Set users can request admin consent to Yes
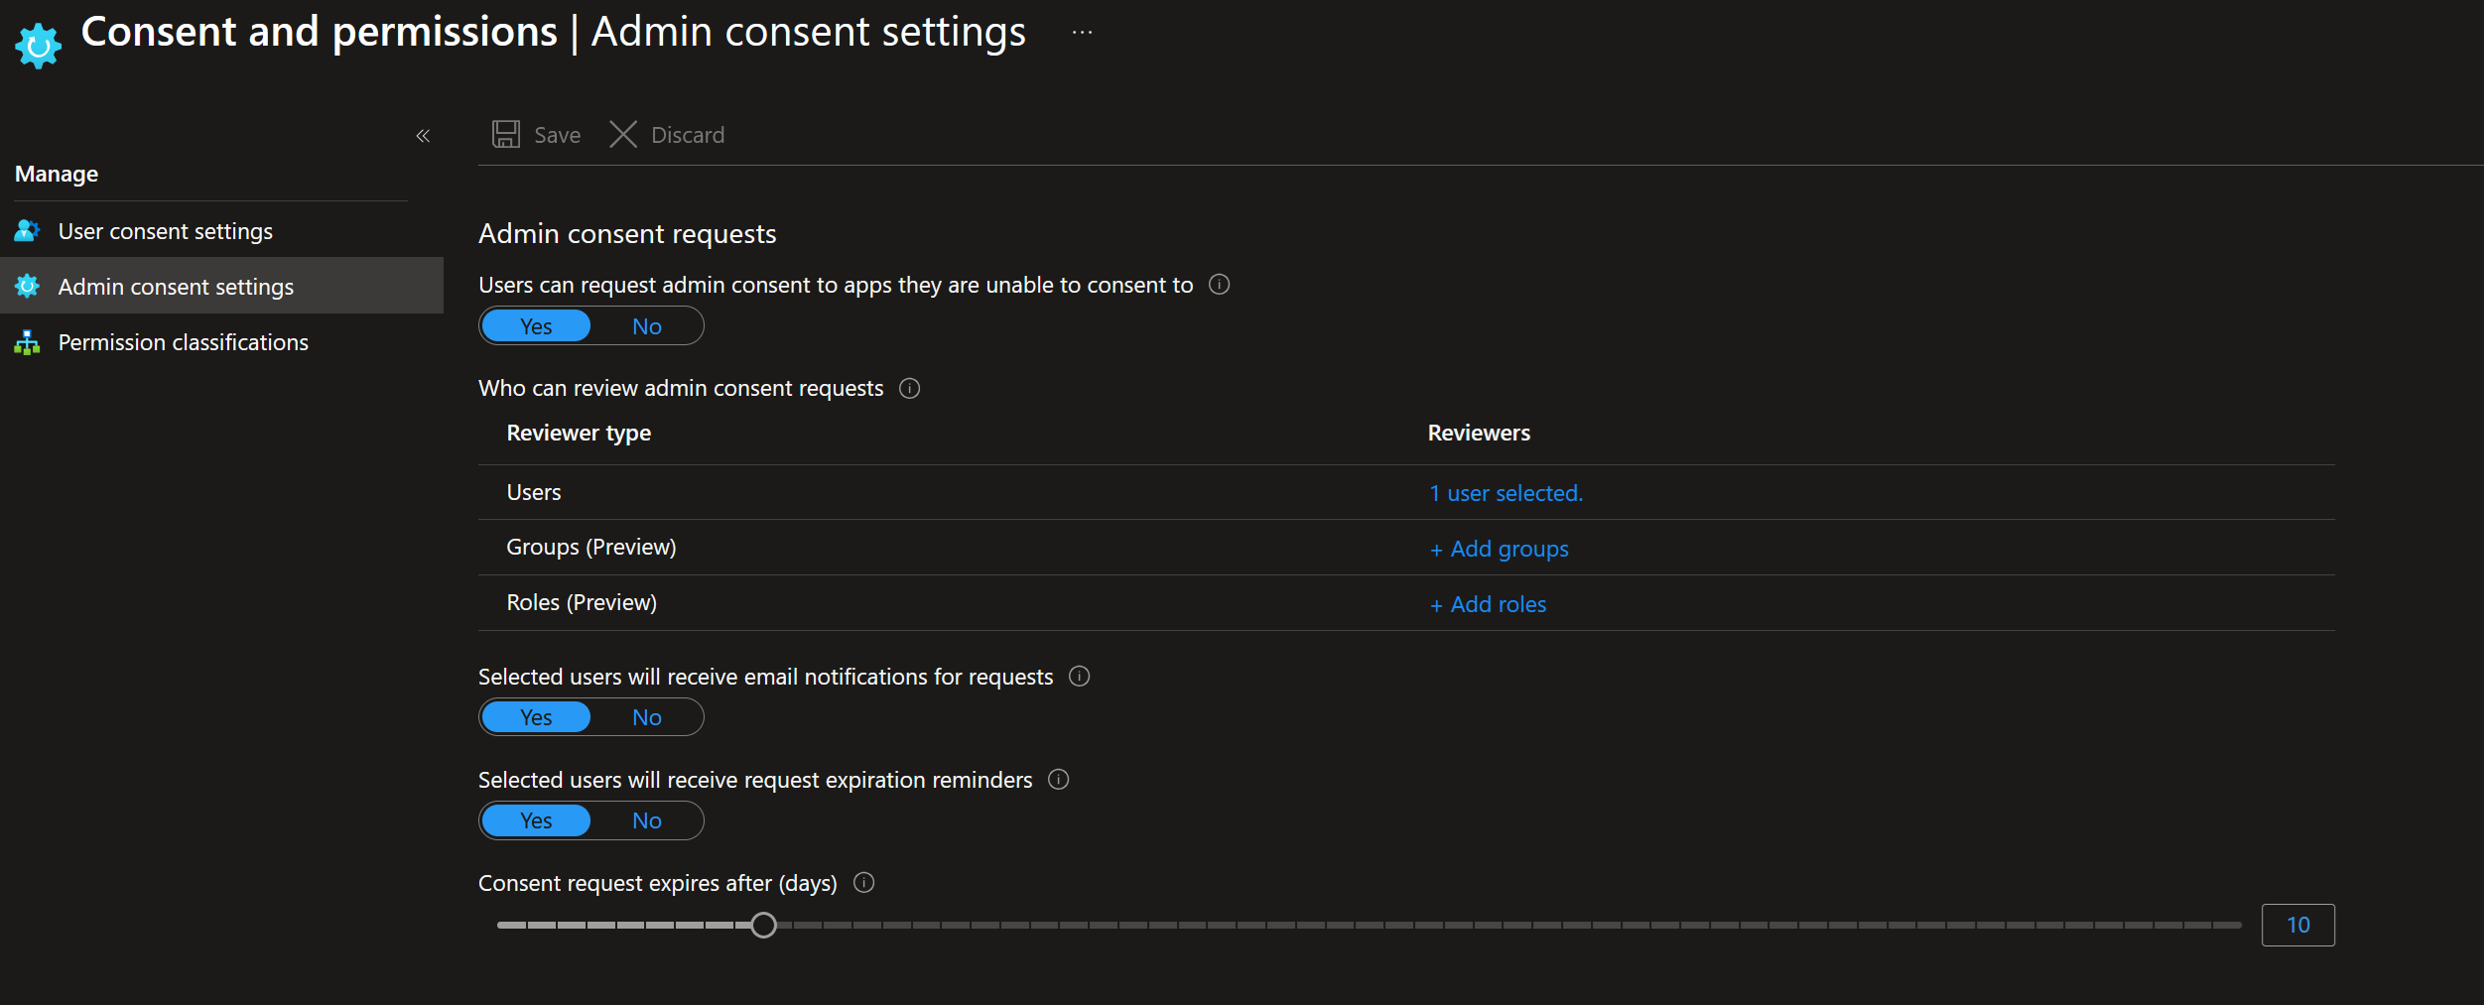The height and width of the screenshot is (1005, 2484). click(x=536, y=326)
